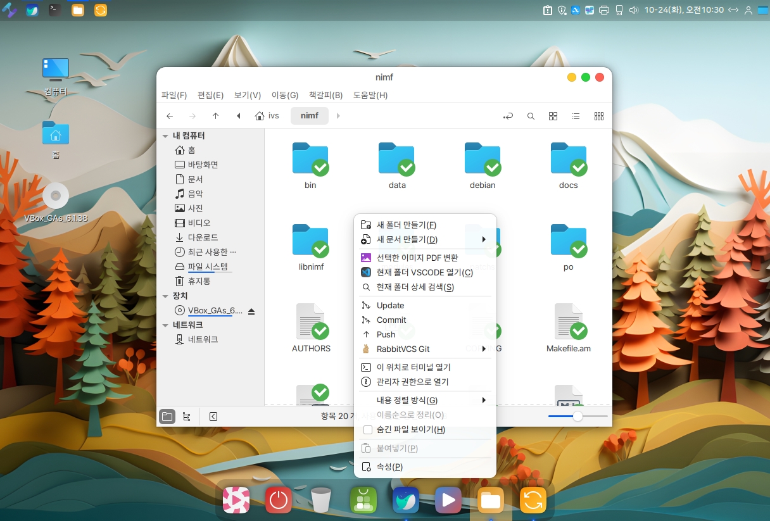The height and width of the screenshot is (521, 770).
Task: Hide the sidebar panel button
Action: pos(213,417)
